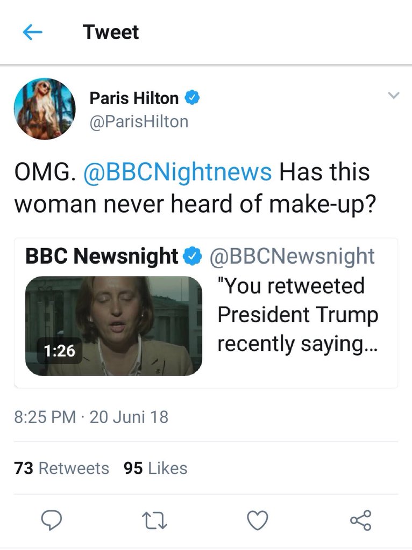Expand the tweet options chevron
412x550 pixels.
(394, 96)
